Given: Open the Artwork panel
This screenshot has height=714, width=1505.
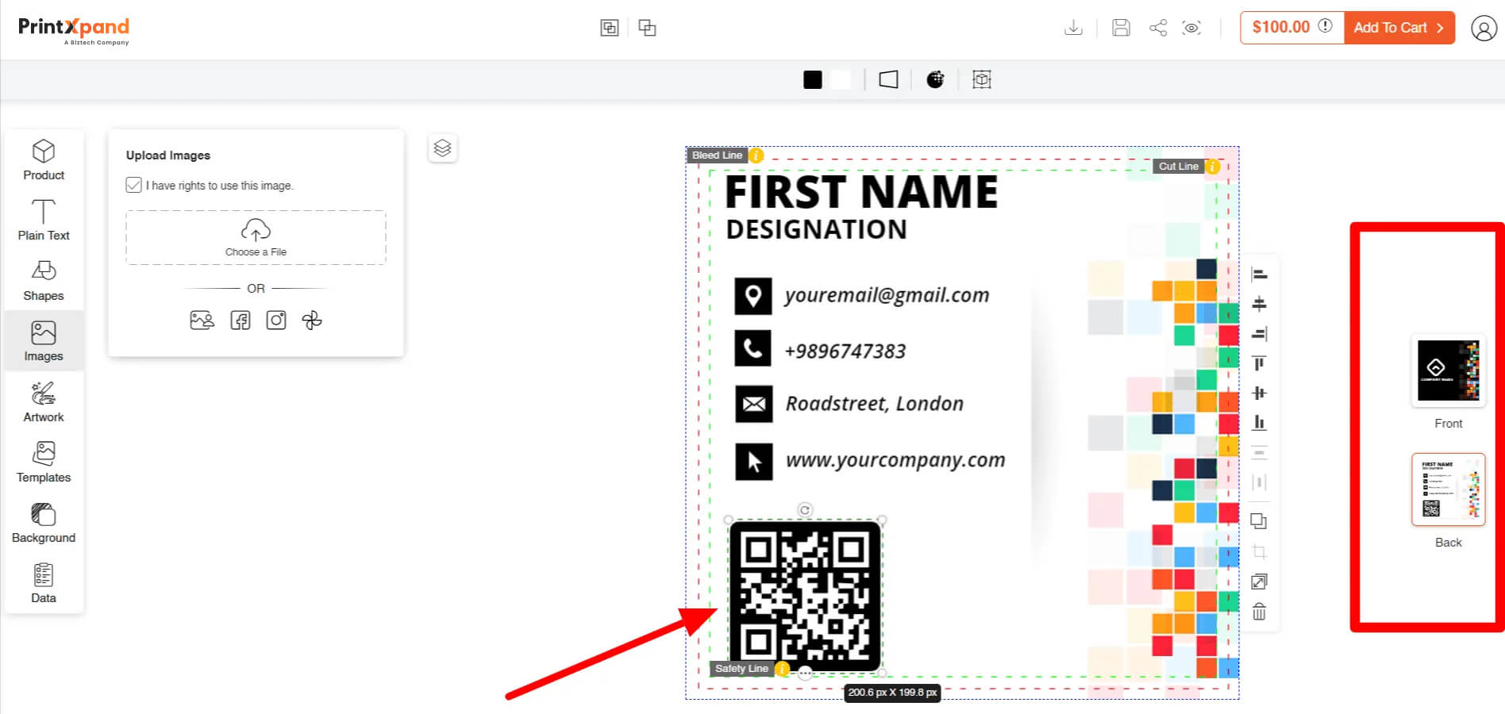Looking at the screenshot, I should [x=44, y=401].
